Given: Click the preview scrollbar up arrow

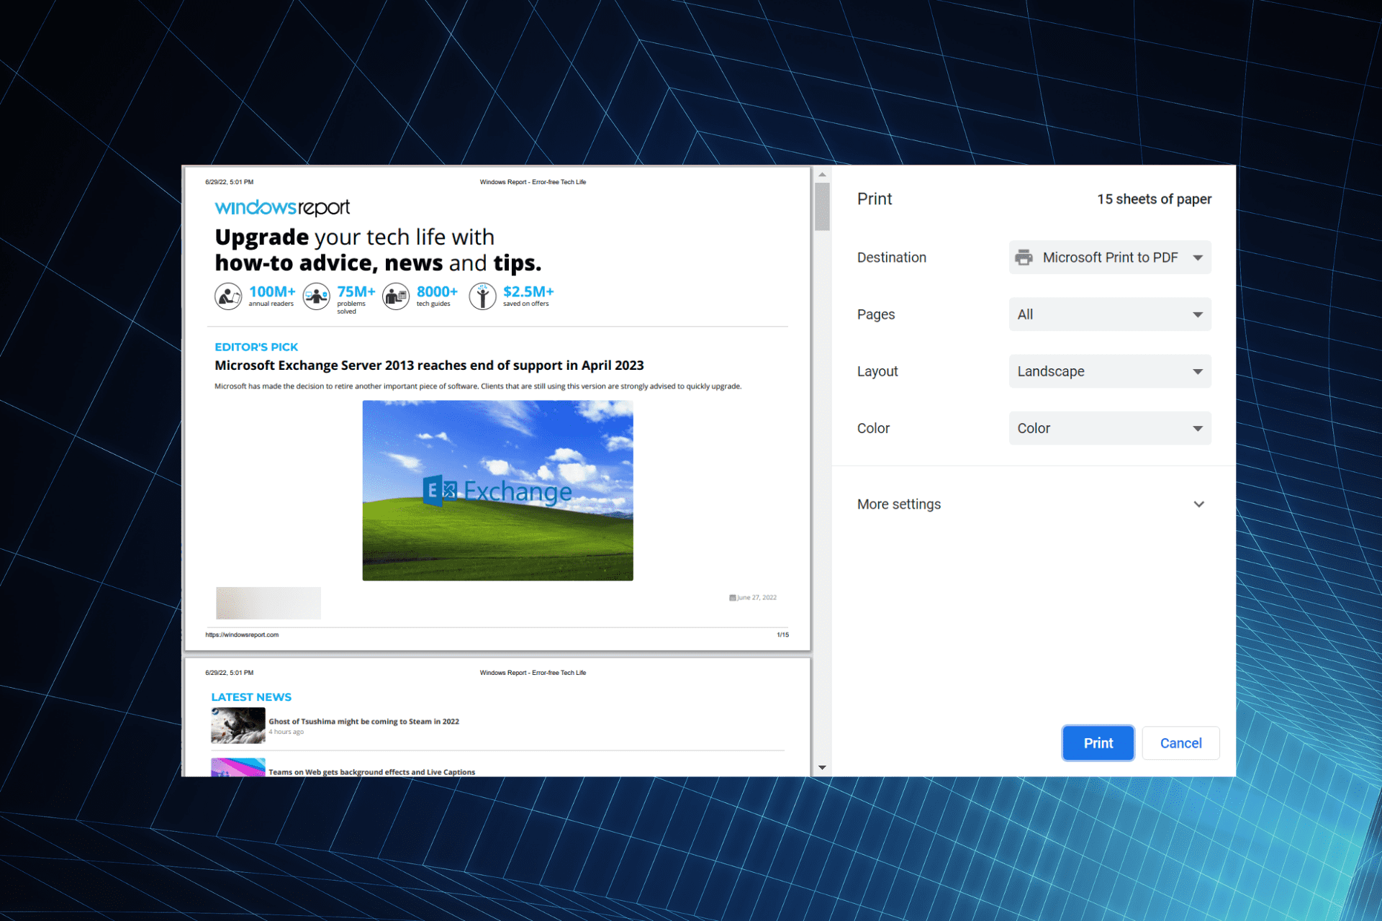Looking at the screenshot, I should click(822, 174).
